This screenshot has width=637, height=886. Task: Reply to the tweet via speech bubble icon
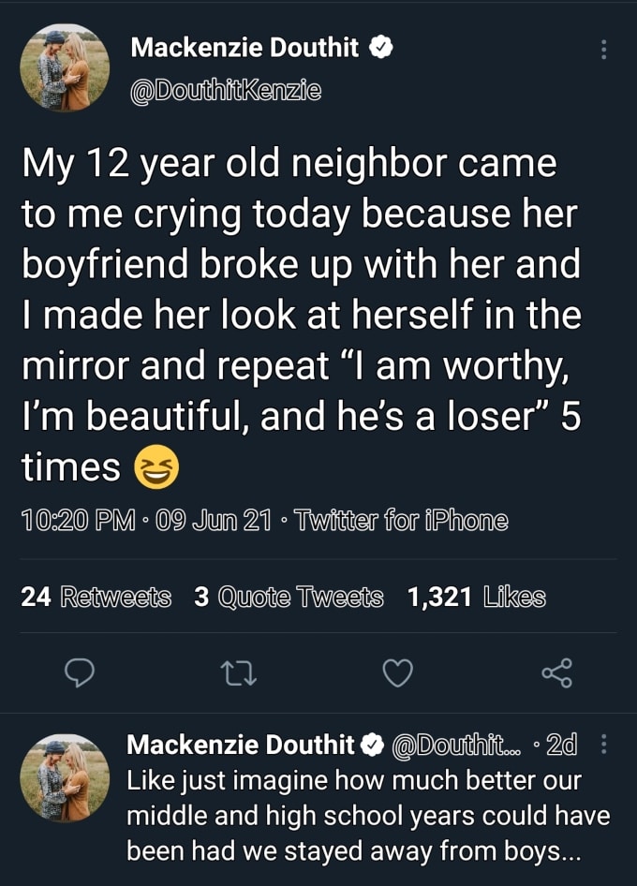coord(81,672)
